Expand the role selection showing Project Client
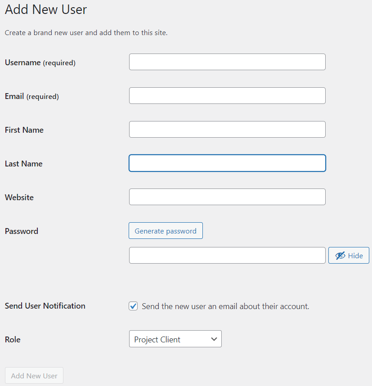The width and height of the screenshot is (372, 386). [x=175, y=339]
